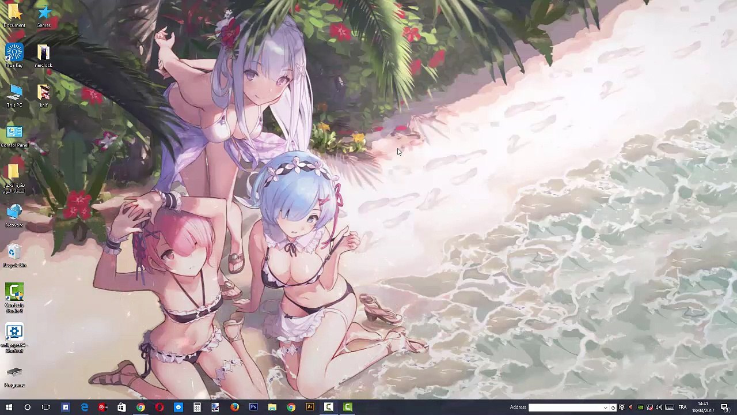The width and height of the screenshot is (737, 415).
Task: Open the network status tray icon
Action: pos(649,408)
